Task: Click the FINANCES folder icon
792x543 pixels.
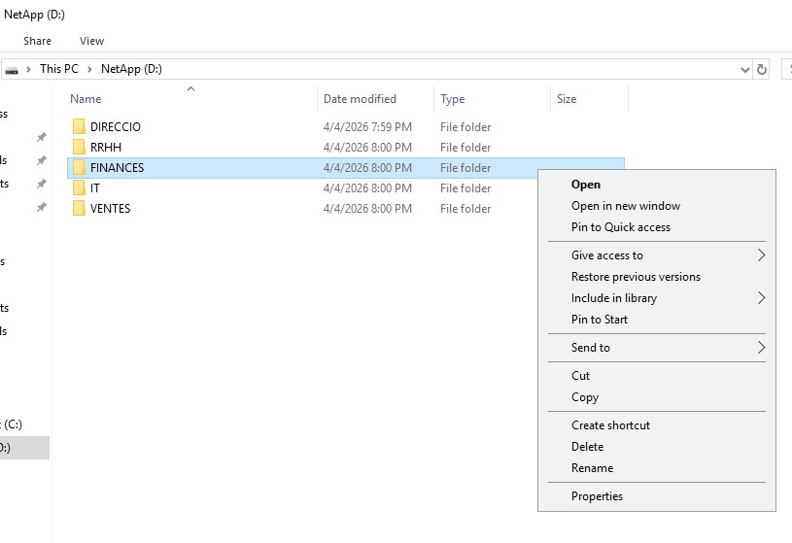Action: 79,168
